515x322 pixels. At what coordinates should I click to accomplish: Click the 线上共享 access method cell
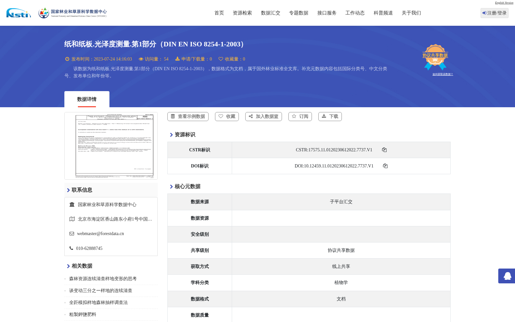pyautogui.click(x=341, y=267)
